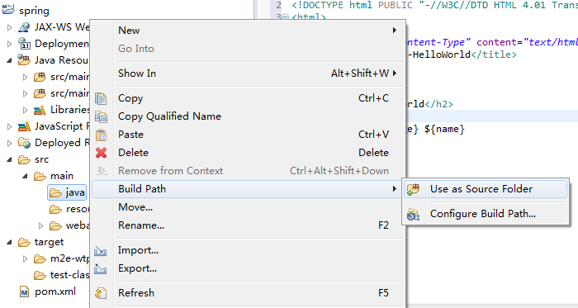Click the Paste clipboard icon
578x308 pixels.
pyautogui.click(x=101, y=135)
